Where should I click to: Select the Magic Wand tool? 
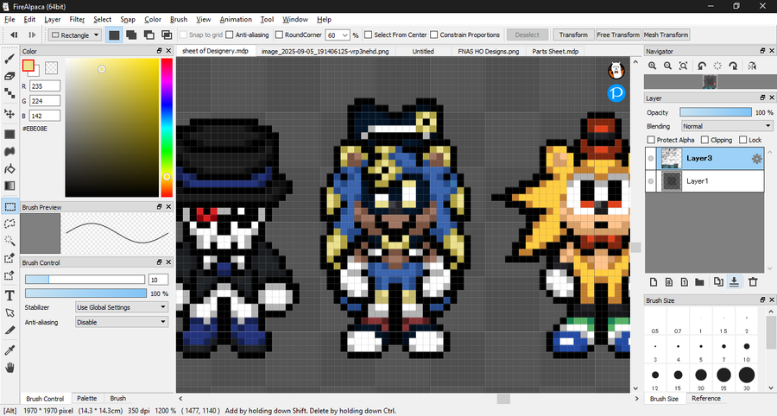click(9, 240)
